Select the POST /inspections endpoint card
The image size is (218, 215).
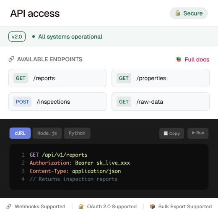point(57,102)
